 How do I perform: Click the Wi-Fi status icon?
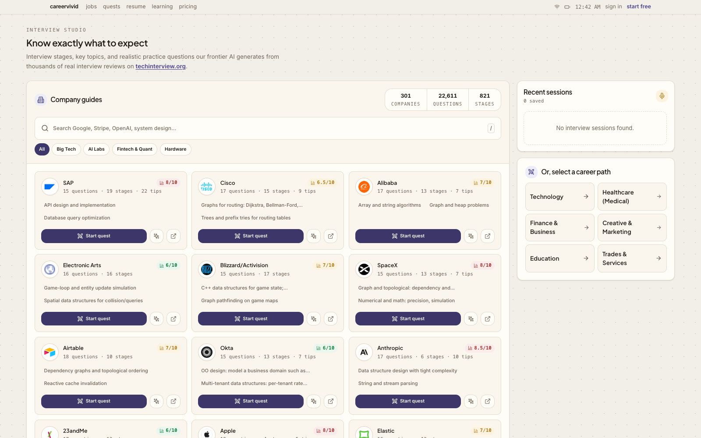pos(557,7)
